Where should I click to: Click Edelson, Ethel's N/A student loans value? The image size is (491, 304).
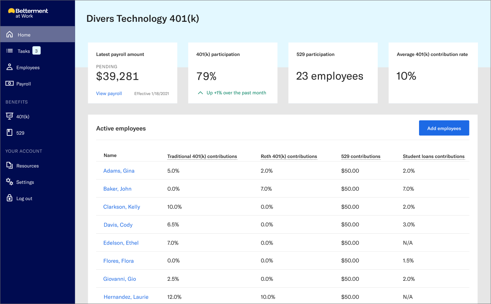click(408, 243)
